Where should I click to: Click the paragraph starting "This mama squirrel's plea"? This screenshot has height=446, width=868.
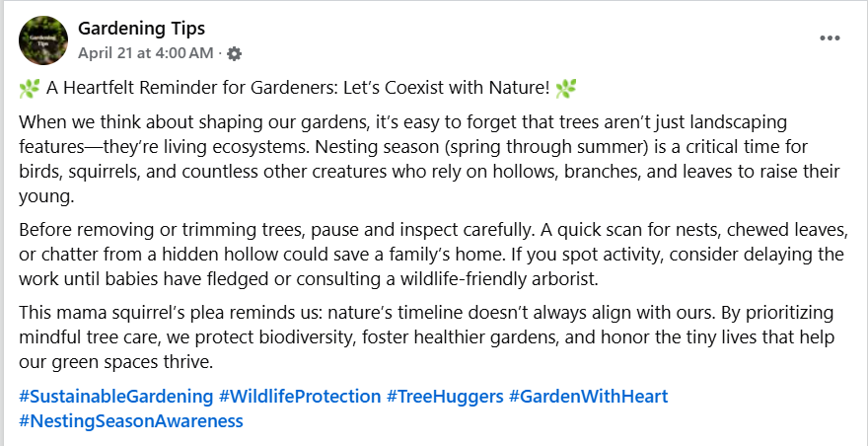click(x=426, y=337)
